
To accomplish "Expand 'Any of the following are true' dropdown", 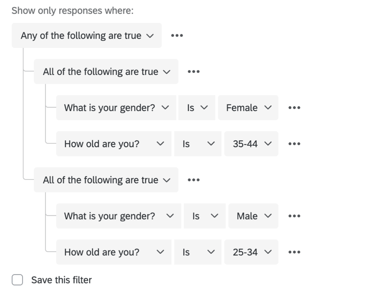I will pos(87,36).
